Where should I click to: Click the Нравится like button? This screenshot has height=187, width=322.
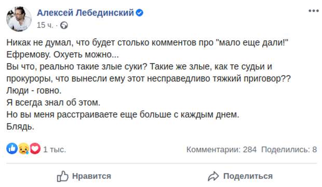[x=84, y=176]
